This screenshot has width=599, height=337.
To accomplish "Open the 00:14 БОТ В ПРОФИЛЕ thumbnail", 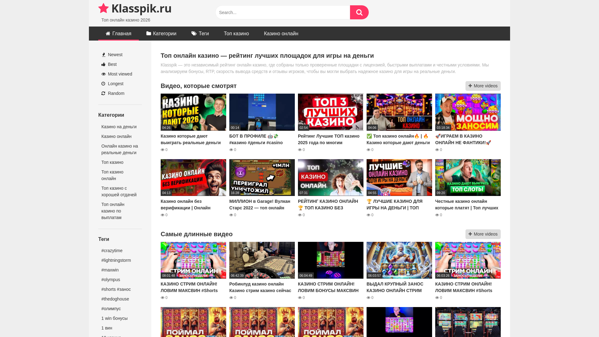I will [262, 112].
